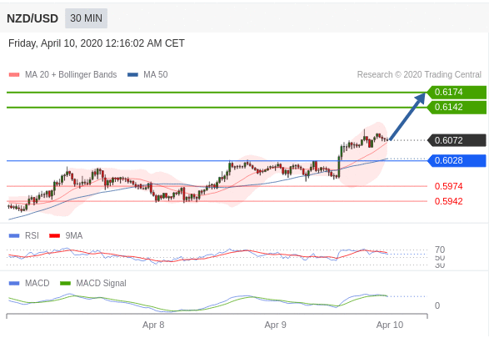Viewport: 494px width, 338px height.
Task: Select the MA 50 legend label
Action: [x=156, y=75]
